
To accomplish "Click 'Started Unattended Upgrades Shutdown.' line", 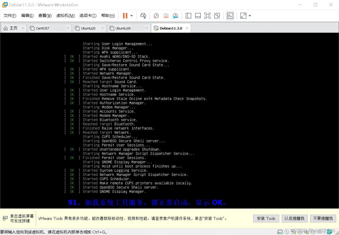I will [x=122, y=149].
